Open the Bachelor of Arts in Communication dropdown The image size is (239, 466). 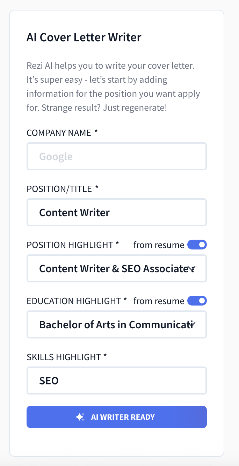click(x=117, y=324)
